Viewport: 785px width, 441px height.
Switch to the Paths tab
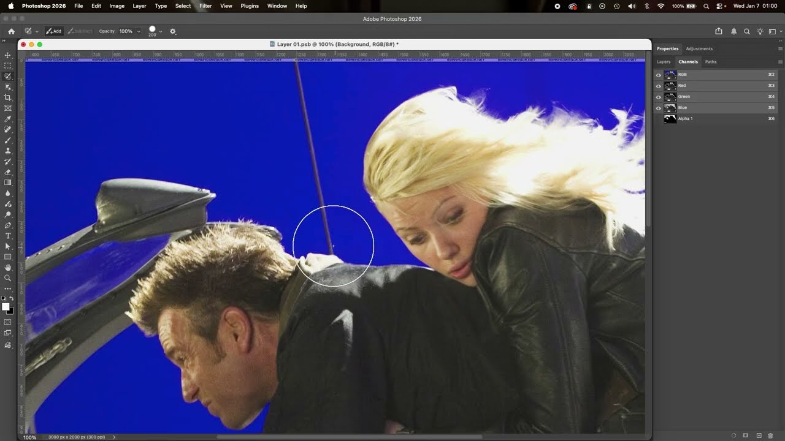tap(711, 62)
